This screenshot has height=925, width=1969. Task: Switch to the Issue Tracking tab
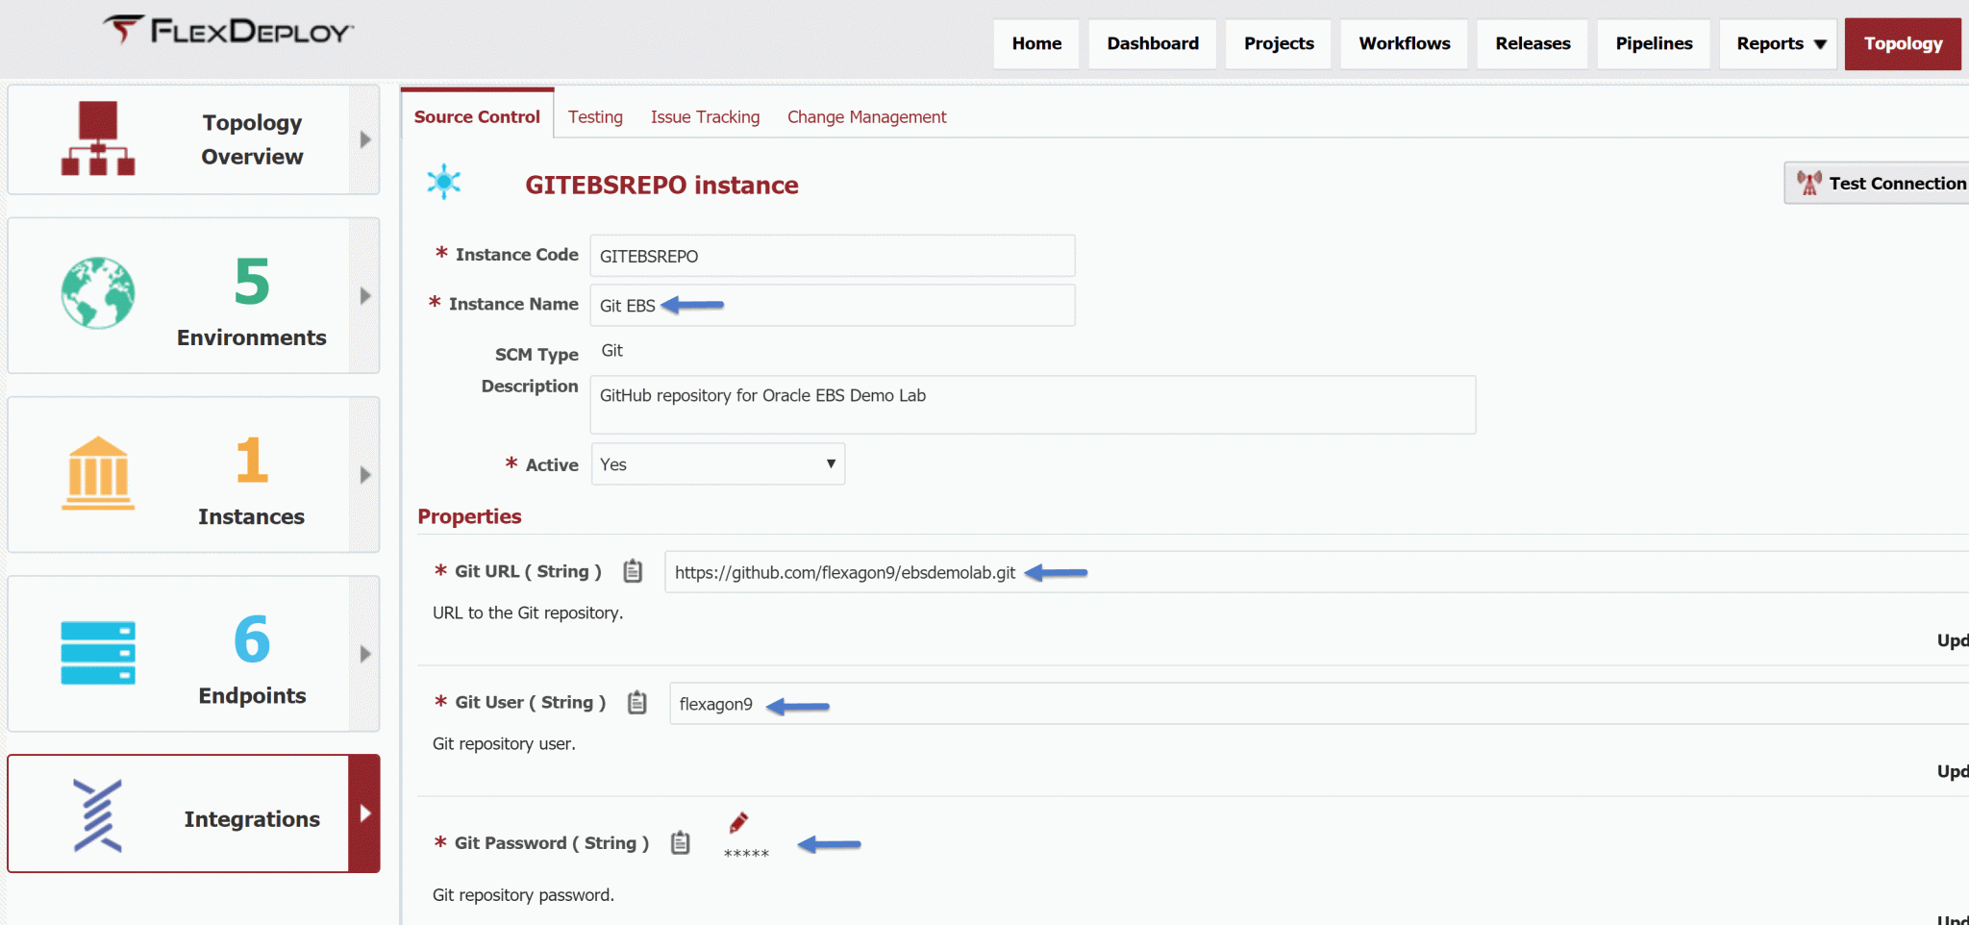point(705,117)
